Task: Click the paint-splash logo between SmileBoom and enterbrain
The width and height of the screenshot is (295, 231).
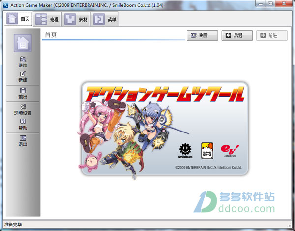Action: pyautogui.click(x=207, y=151)
